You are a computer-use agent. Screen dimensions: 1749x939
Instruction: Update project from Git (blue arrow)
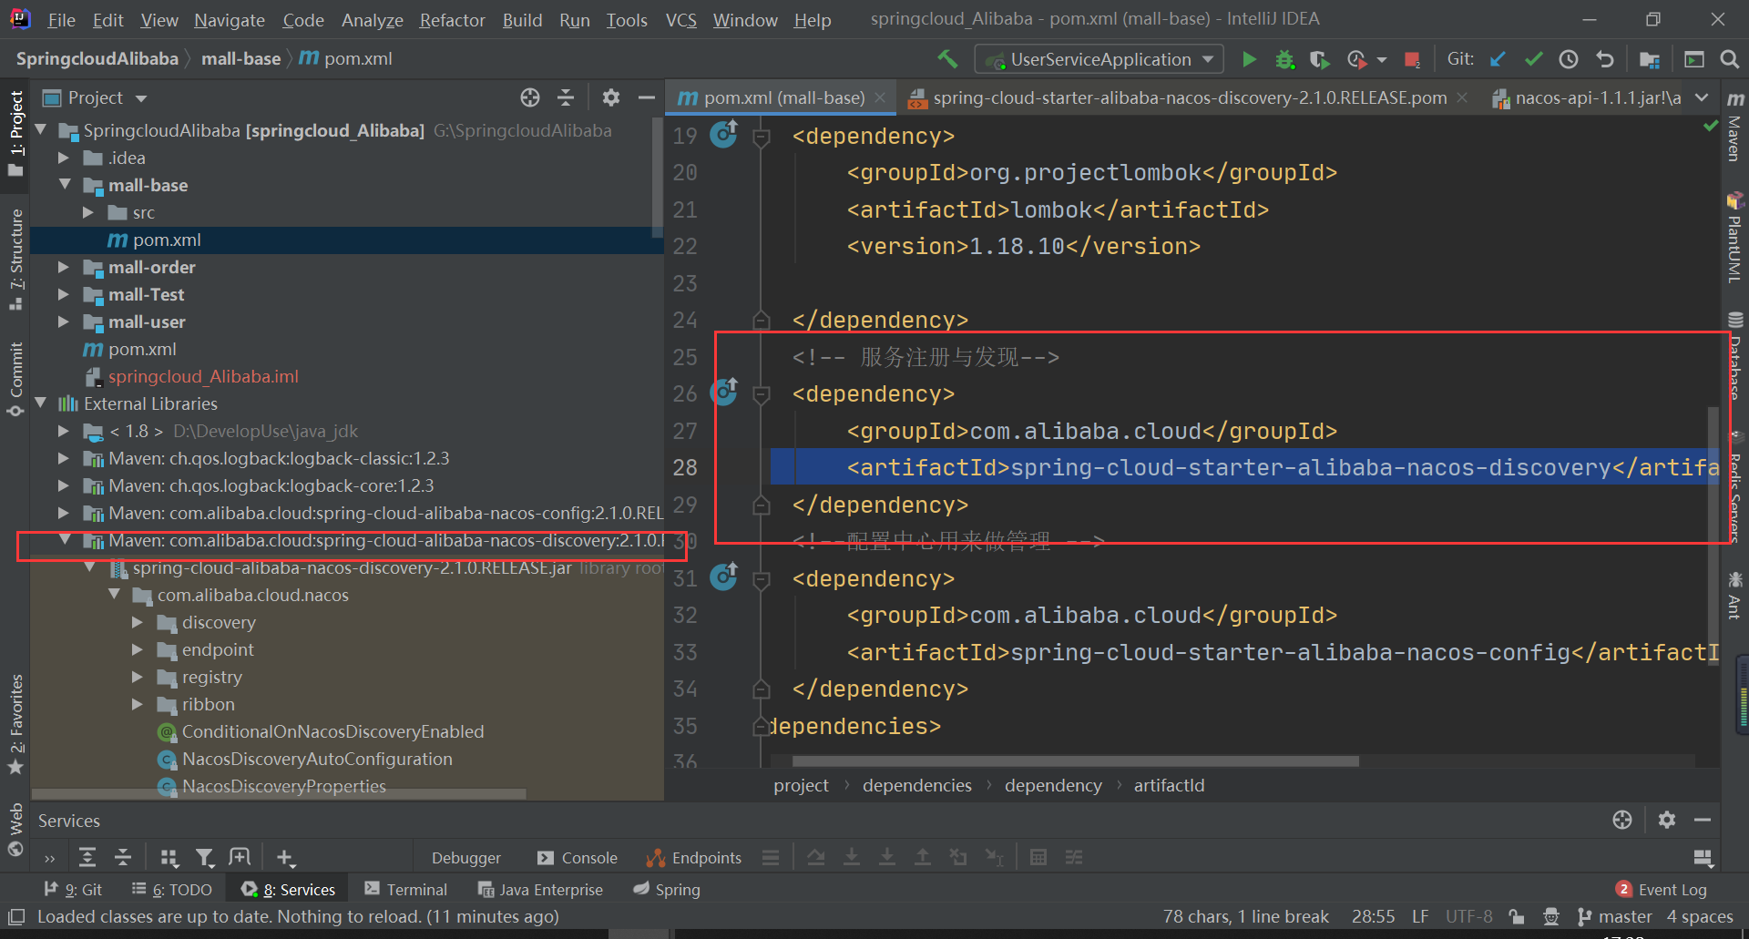pyautogui.click(x=1498, y=59)
